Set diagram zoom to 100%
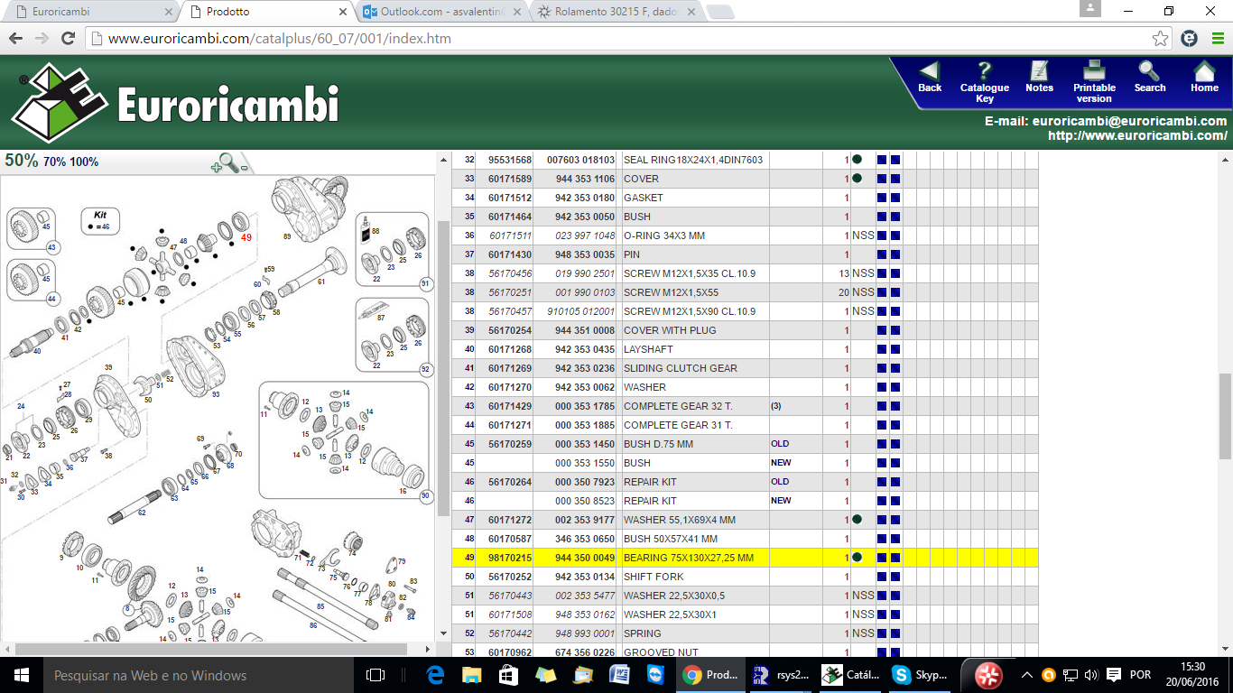1233x693 pixels. (84, 162)
